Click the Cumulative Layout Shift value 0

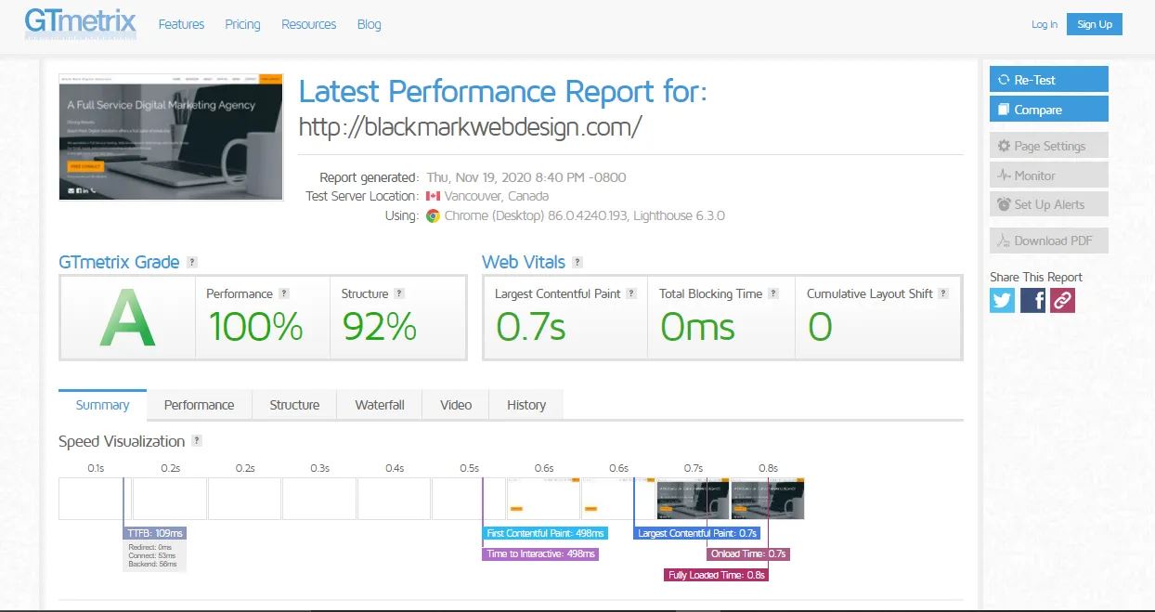tap(820, 327)
